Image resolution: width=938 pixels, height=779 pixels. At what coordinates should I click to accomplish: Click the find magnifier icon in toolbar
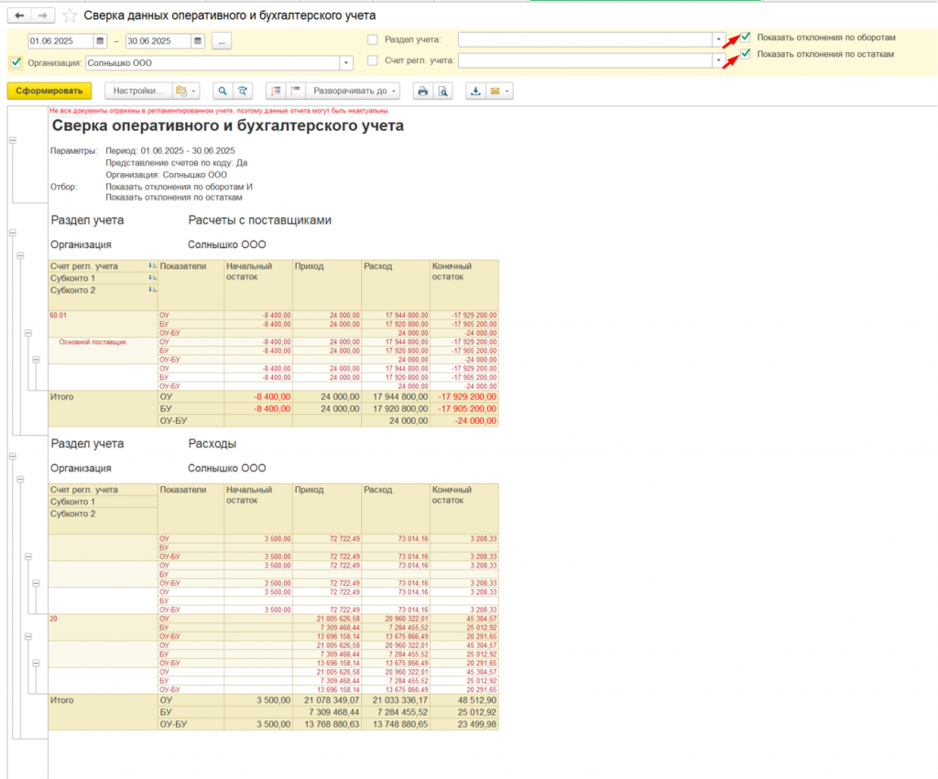click(222, 91)
